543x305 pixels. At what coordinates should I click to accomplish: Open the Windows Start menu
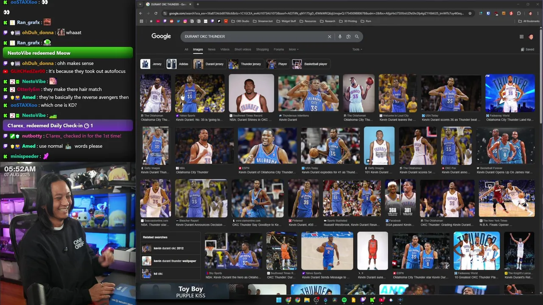point(279,300)
